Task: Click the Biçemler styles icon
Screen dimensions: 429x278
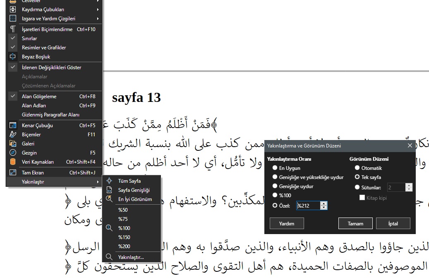Action: (x=12, y=134)
